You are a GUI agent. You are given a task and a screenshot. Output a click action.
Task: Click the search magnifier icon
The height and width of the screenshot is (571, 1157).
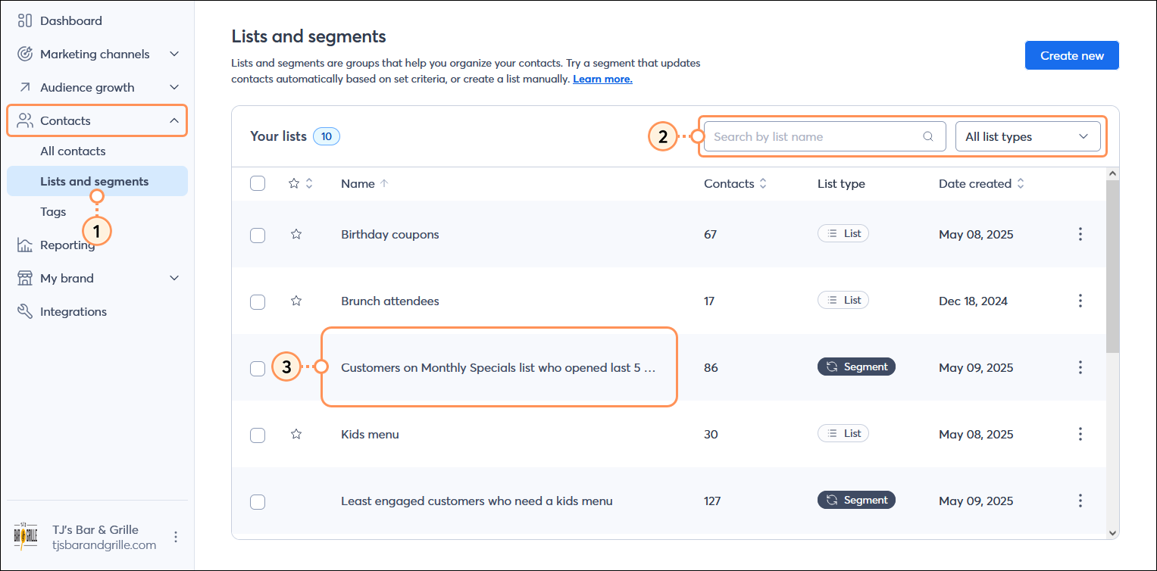click(x=928, y=137)
